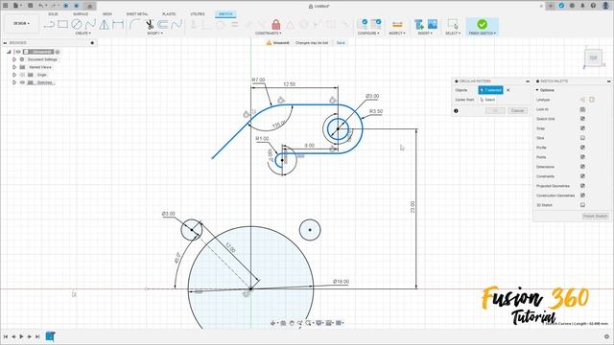This screenshot has height=345, width=614.
Task: Click the Undo arrow
Action: coord(41,6)
